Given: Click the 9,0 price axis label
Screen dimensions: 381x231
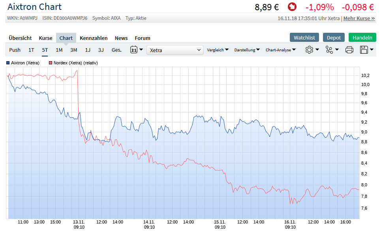Looking at the screenshot, I should pyautogui.click(x=364, y=132).
